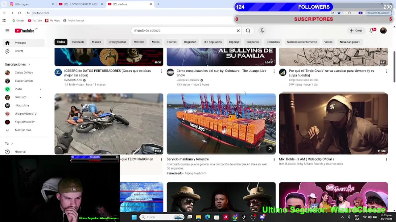Open the Hapag-Lloyd container ship thumbnail
Image resolution: width=396 pixels, height=222 pixels.
pyautogui.click(x=221, y=124)
